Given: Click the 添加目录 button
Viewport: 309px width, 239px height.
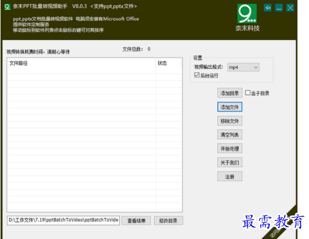Looking at the screenshot, I should point(230,93).
